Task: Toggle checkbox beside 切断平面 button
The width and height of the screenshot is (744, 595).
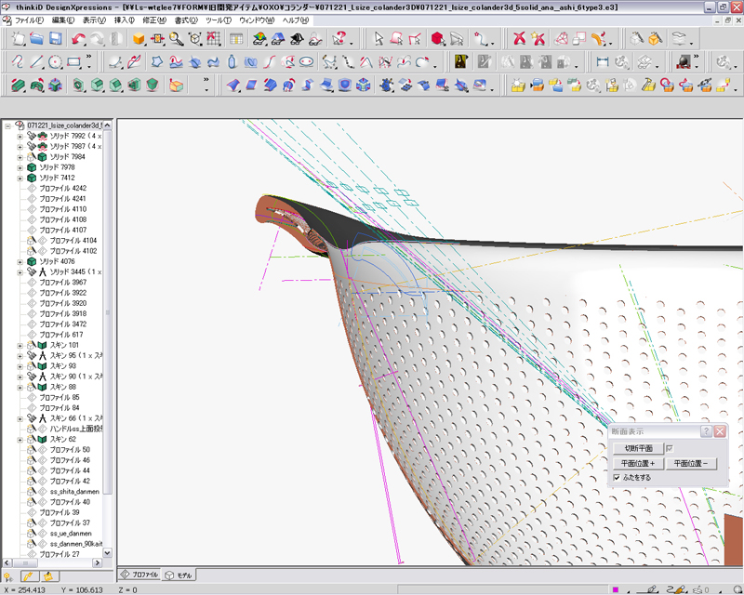Action: click(669, 448)
